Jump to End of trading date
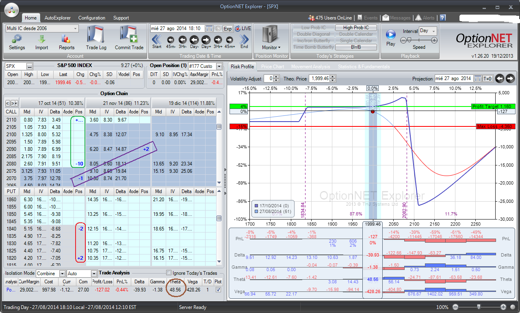 click(x=244, y=40)
